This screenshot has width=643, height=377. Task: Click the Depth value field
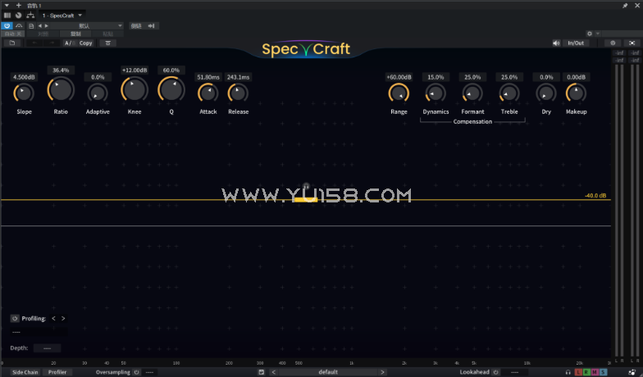pos(48,347)
